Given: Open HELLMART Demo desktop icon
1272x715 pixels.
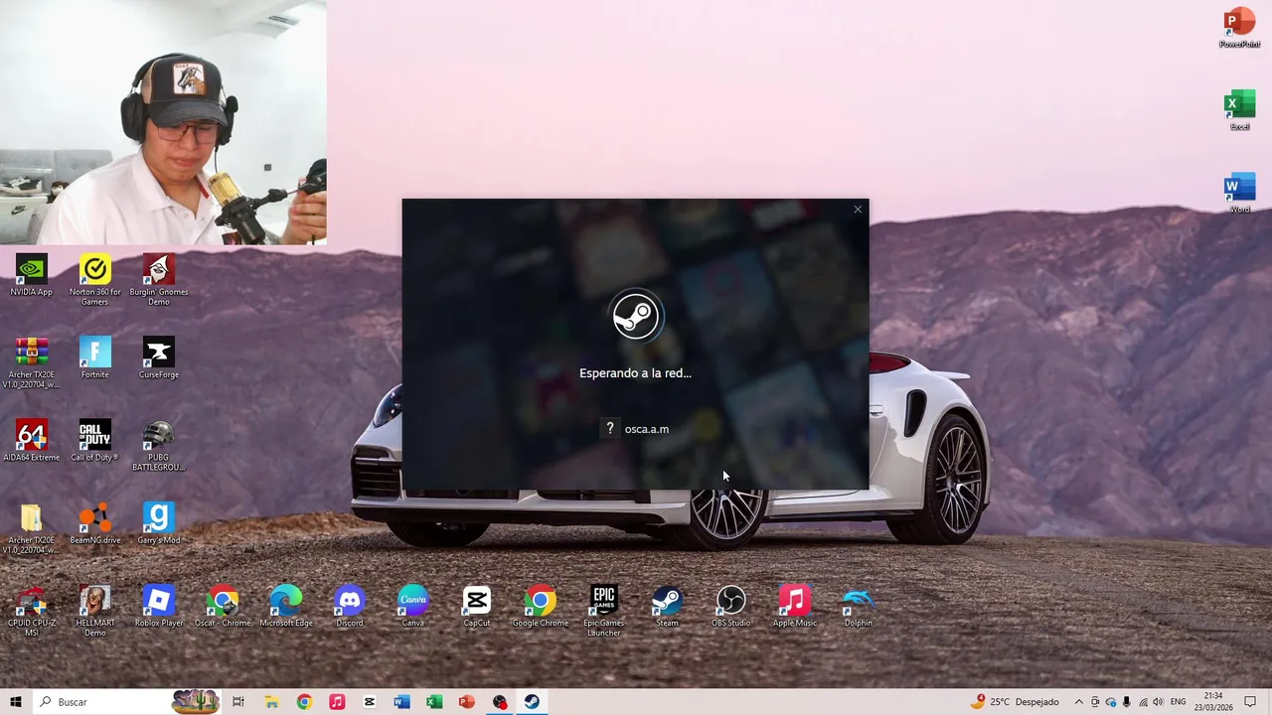Looking at the screenshot, I should 95,611.
